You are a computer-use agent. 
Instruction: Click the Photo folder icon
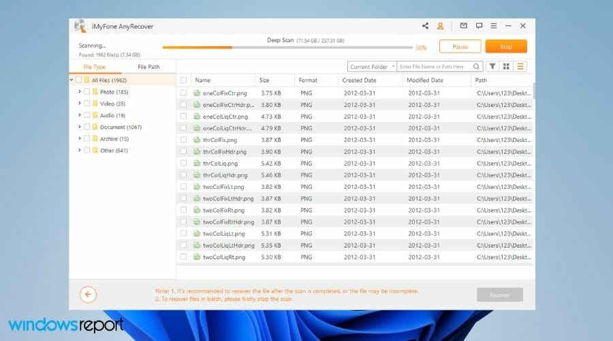[x=95, y=91]
